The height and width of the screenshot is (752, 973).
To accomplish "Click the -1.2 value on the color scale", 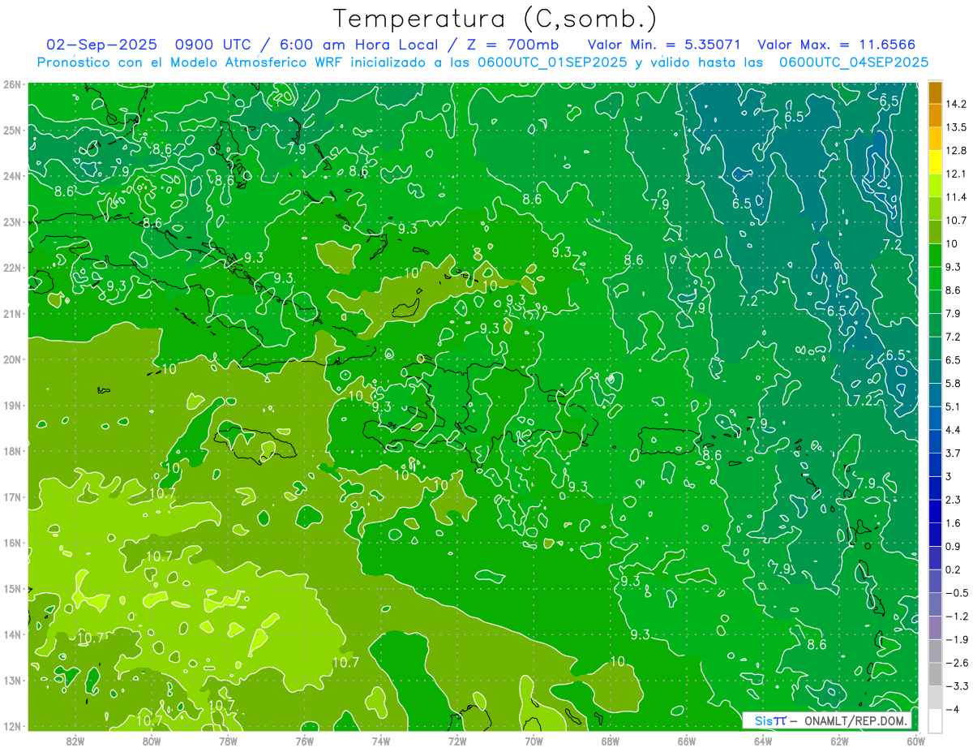I will click(957, 616).
